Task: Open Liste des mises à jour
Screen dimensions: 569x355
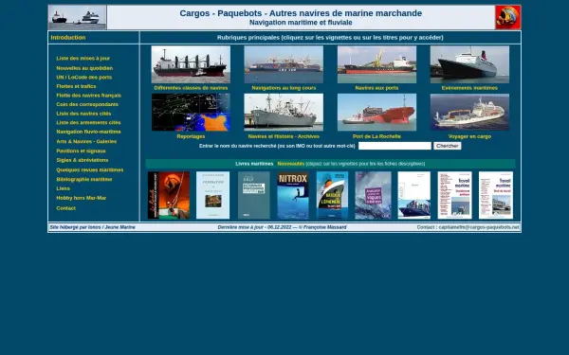Action: click(x=83, y=59)
